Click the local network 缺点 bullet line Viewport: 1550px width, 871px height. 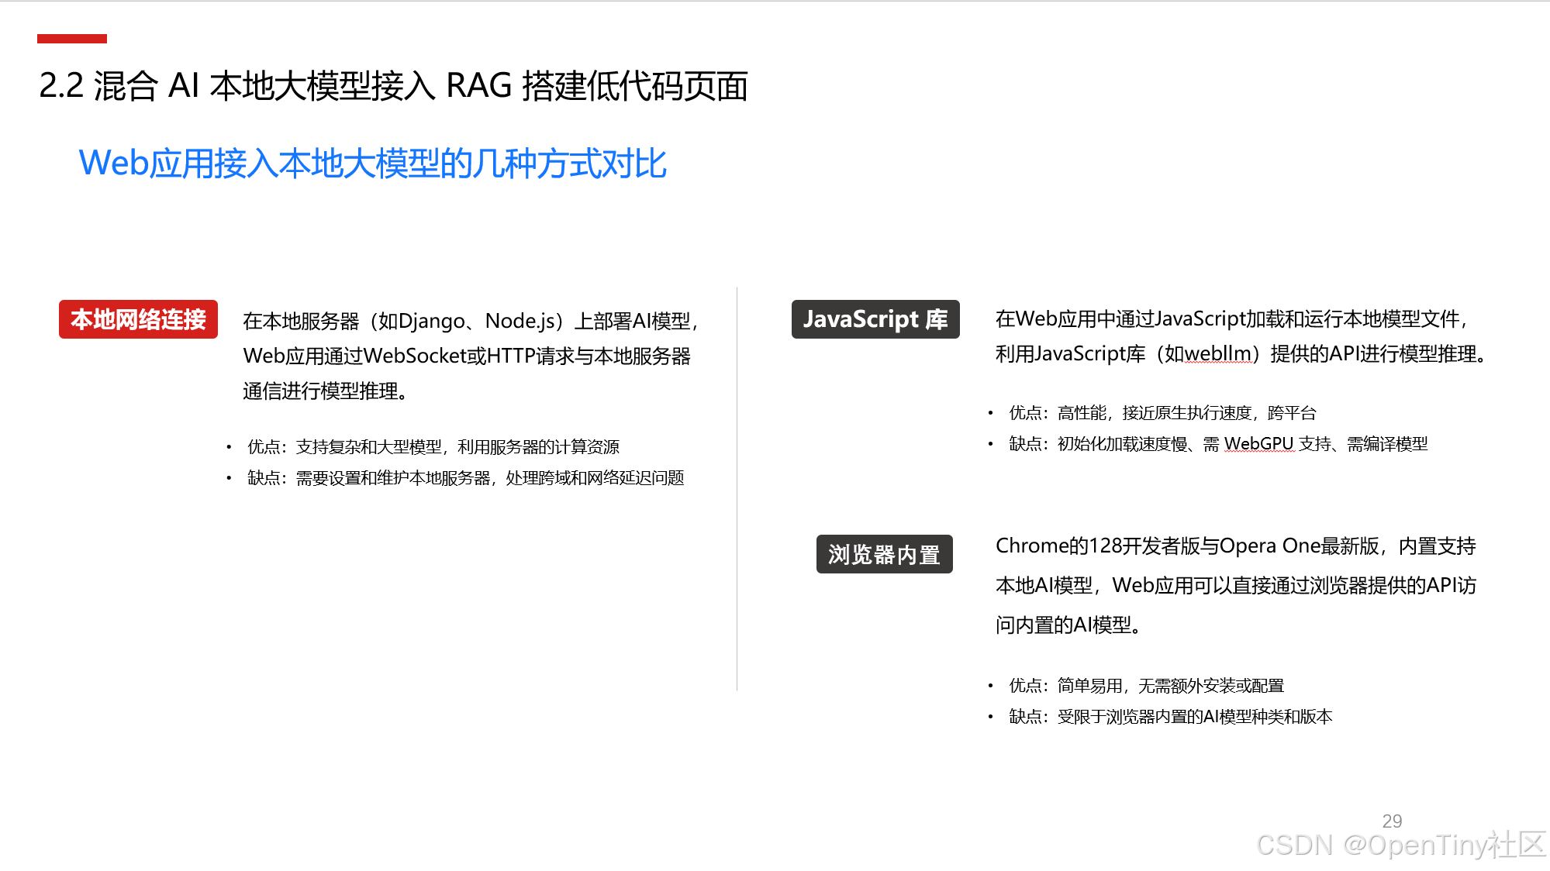click(465, 478)
